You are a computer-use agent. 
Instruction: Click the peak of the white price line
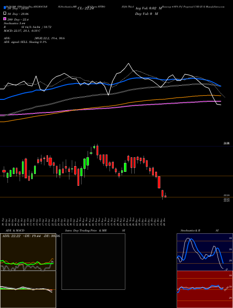[x=129, y=63]
